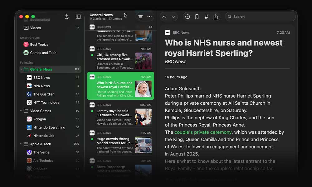Toggle the sidebar panel icon
The width and height of the screenshot is (312, 187).
(78, 17)
